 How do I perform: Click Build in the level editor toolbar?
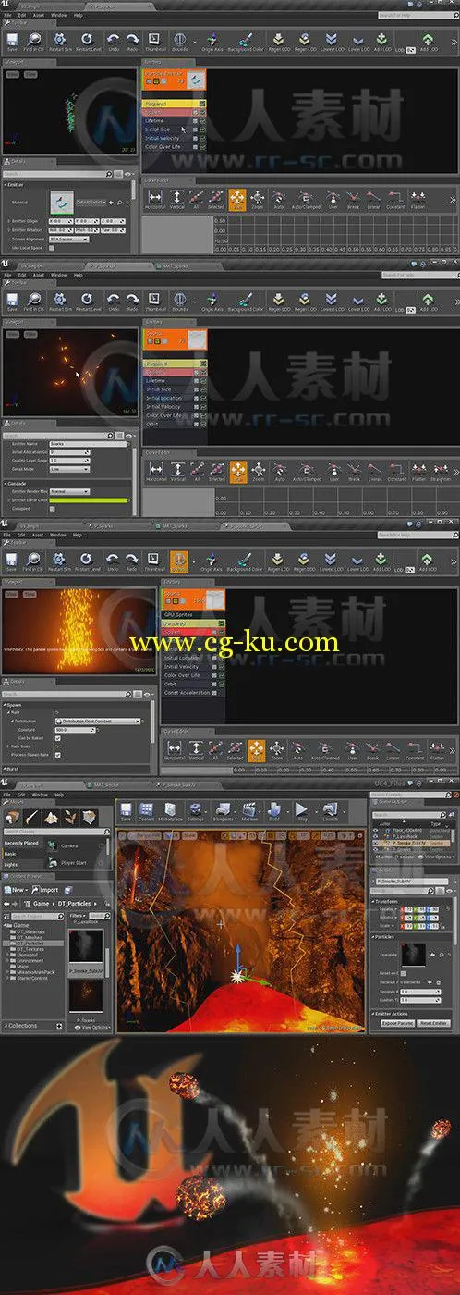(x=274, y=809)
